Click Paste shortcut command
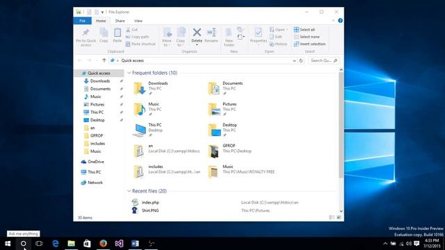Viewport: 445px width, 250px height. [140, 44]
